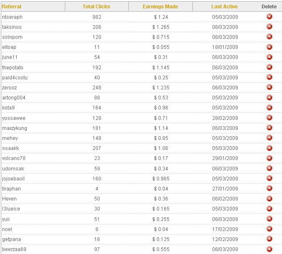Screen dimensions: 282x254
Task: Click delete icon in noel row
Action: tap(269, 229)
